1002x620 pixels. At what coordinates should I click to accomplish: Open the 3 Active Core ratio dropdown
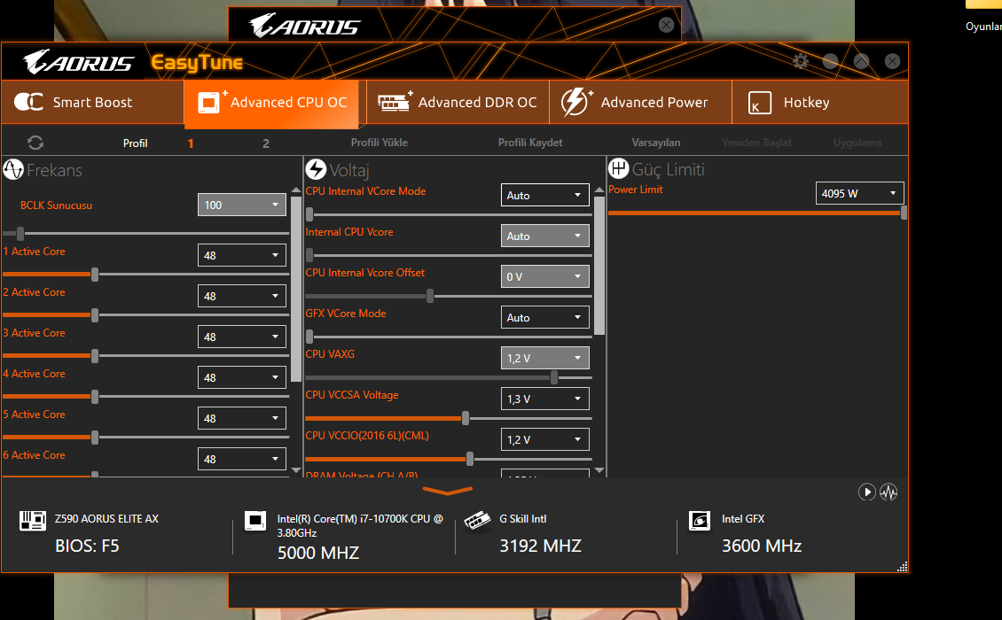pyautogui.click(x=241, y=337)
